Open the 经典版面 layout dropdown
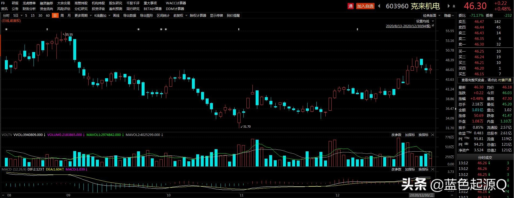The height and width of the screenshot is (198, 514). coord(432,16)
